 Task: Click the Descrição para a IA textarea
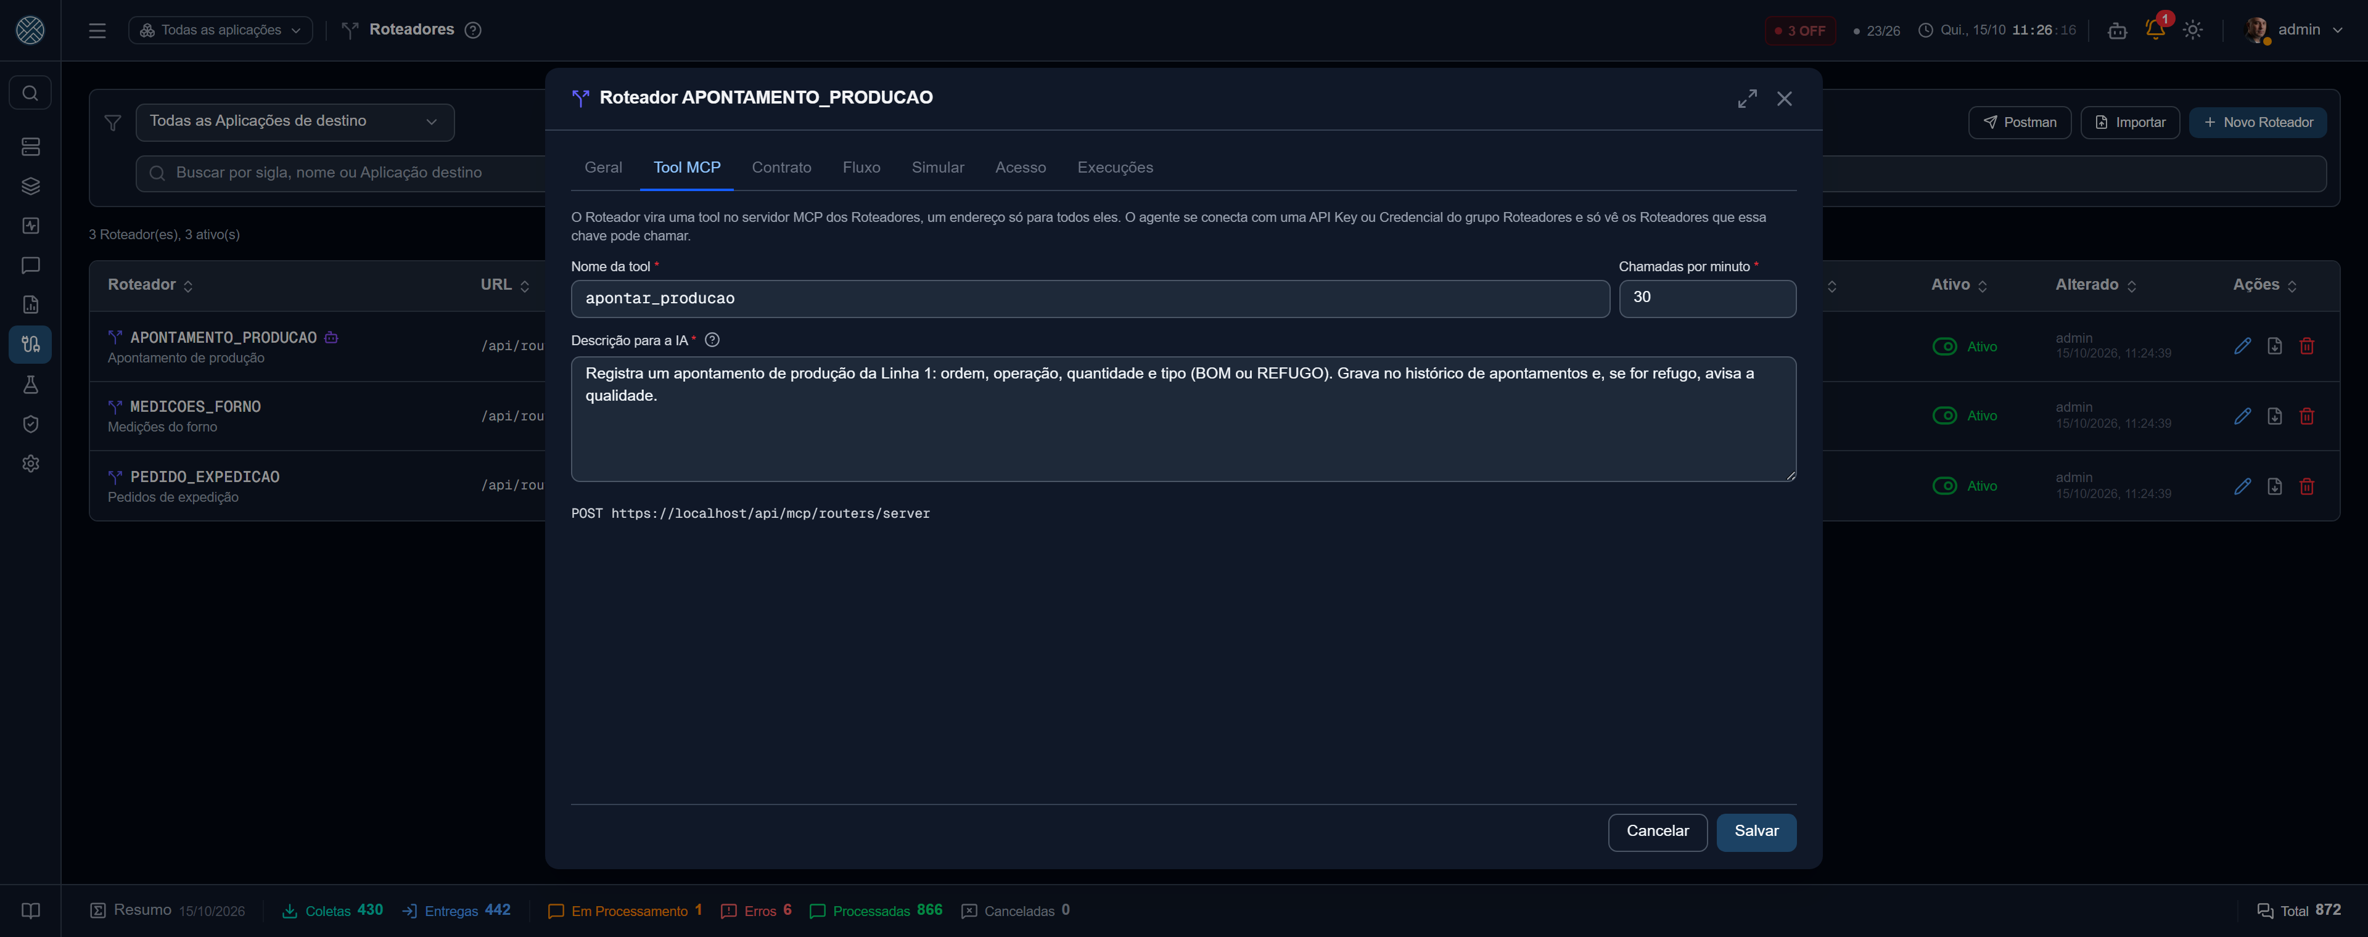pyautogui.click(x=1183, y=419)
